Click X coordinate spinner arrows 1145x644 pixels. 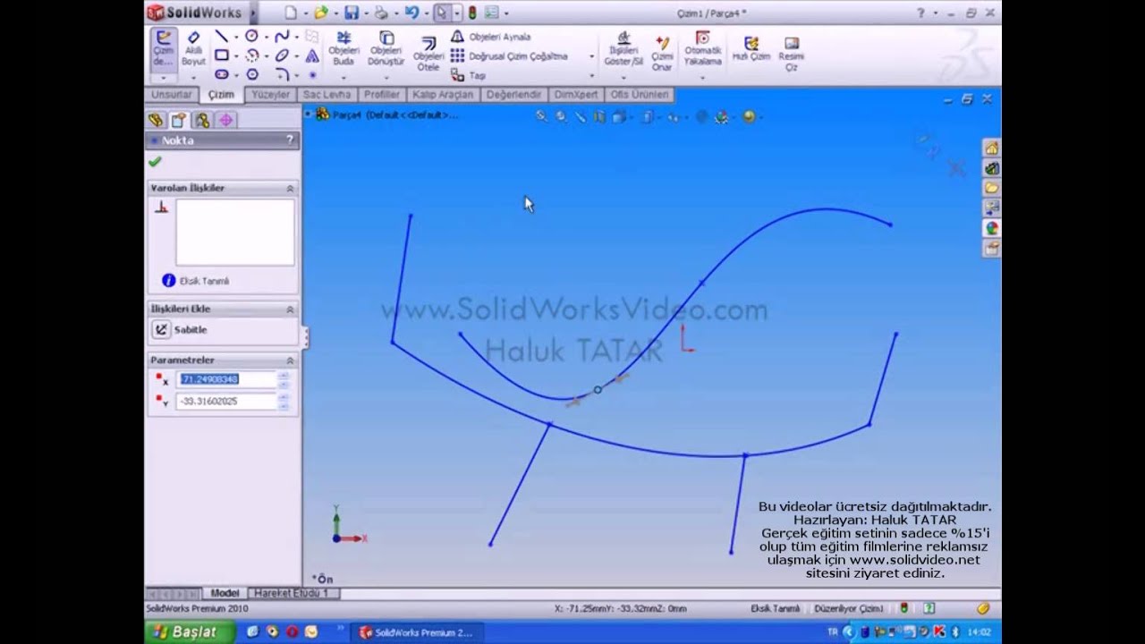pos(284,379)
